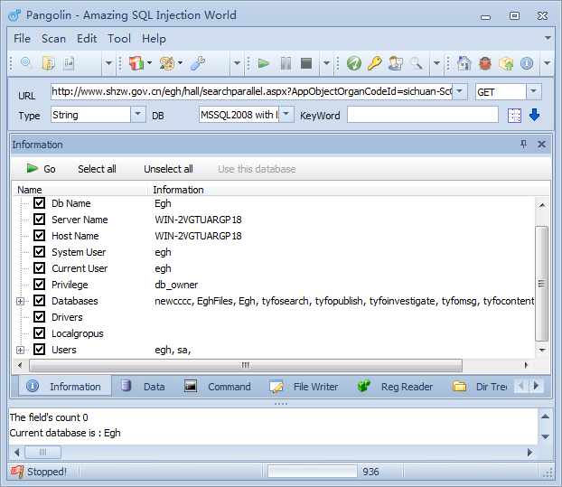Open the File menu
This screenshot has height=487, width=562.
[23, 39]
